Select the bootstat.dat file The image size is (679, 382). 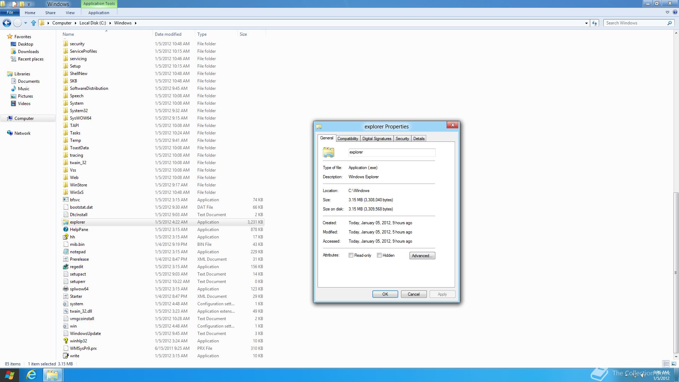coord(163,207)
